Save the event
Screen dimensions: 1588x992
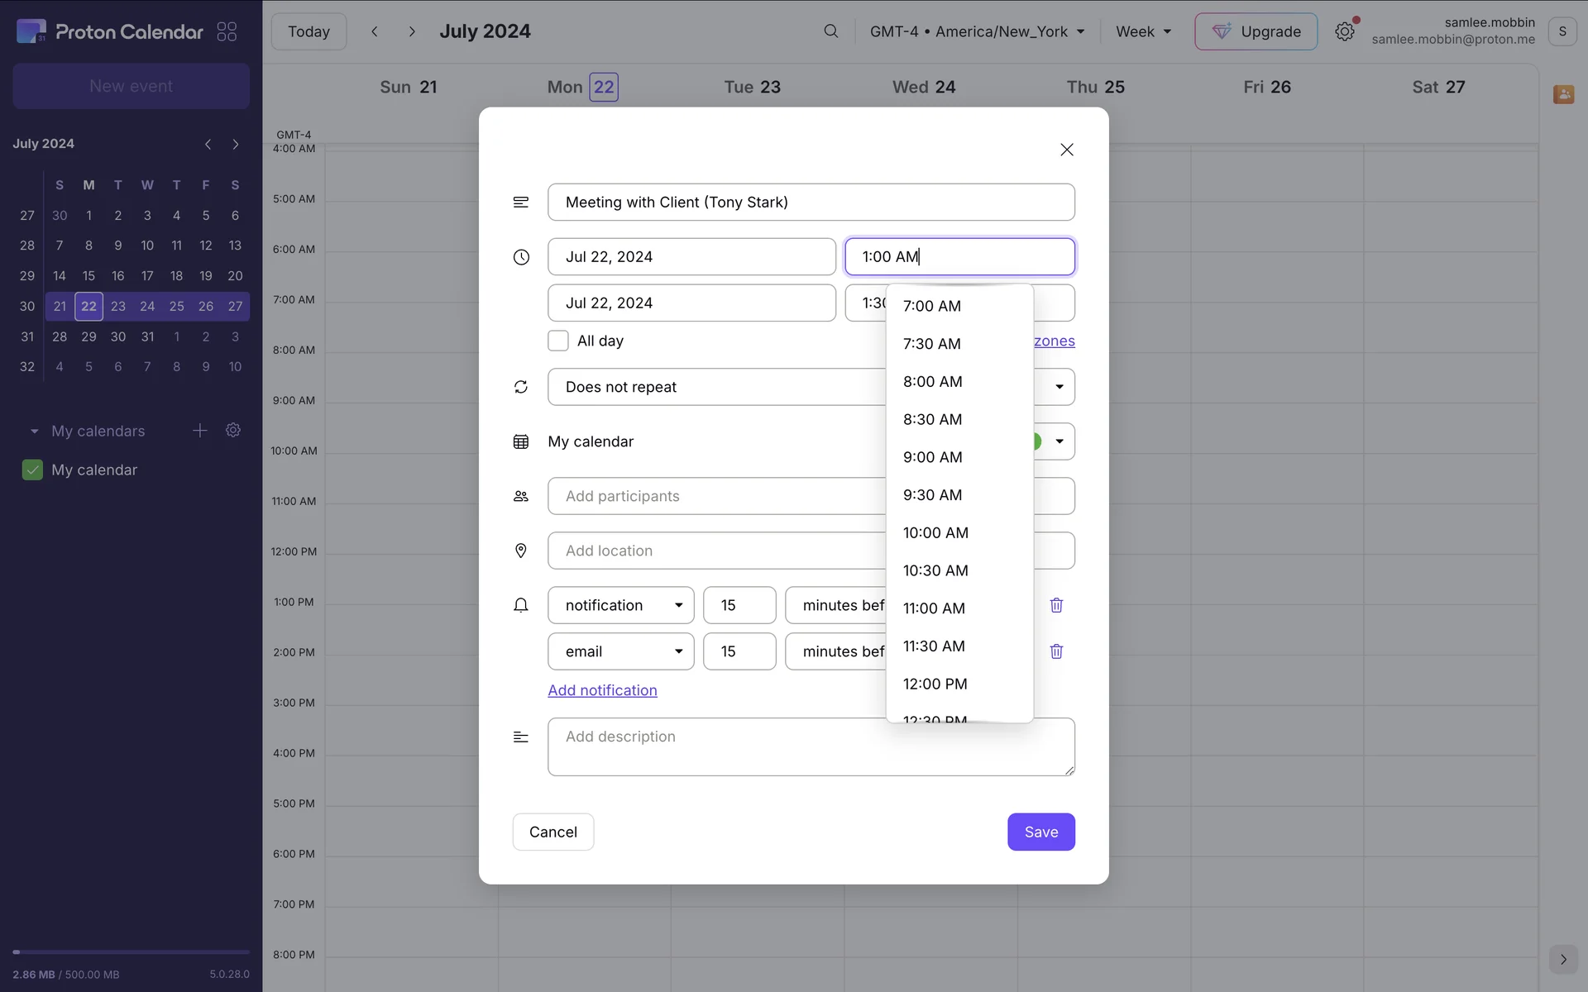(1040, 832)
